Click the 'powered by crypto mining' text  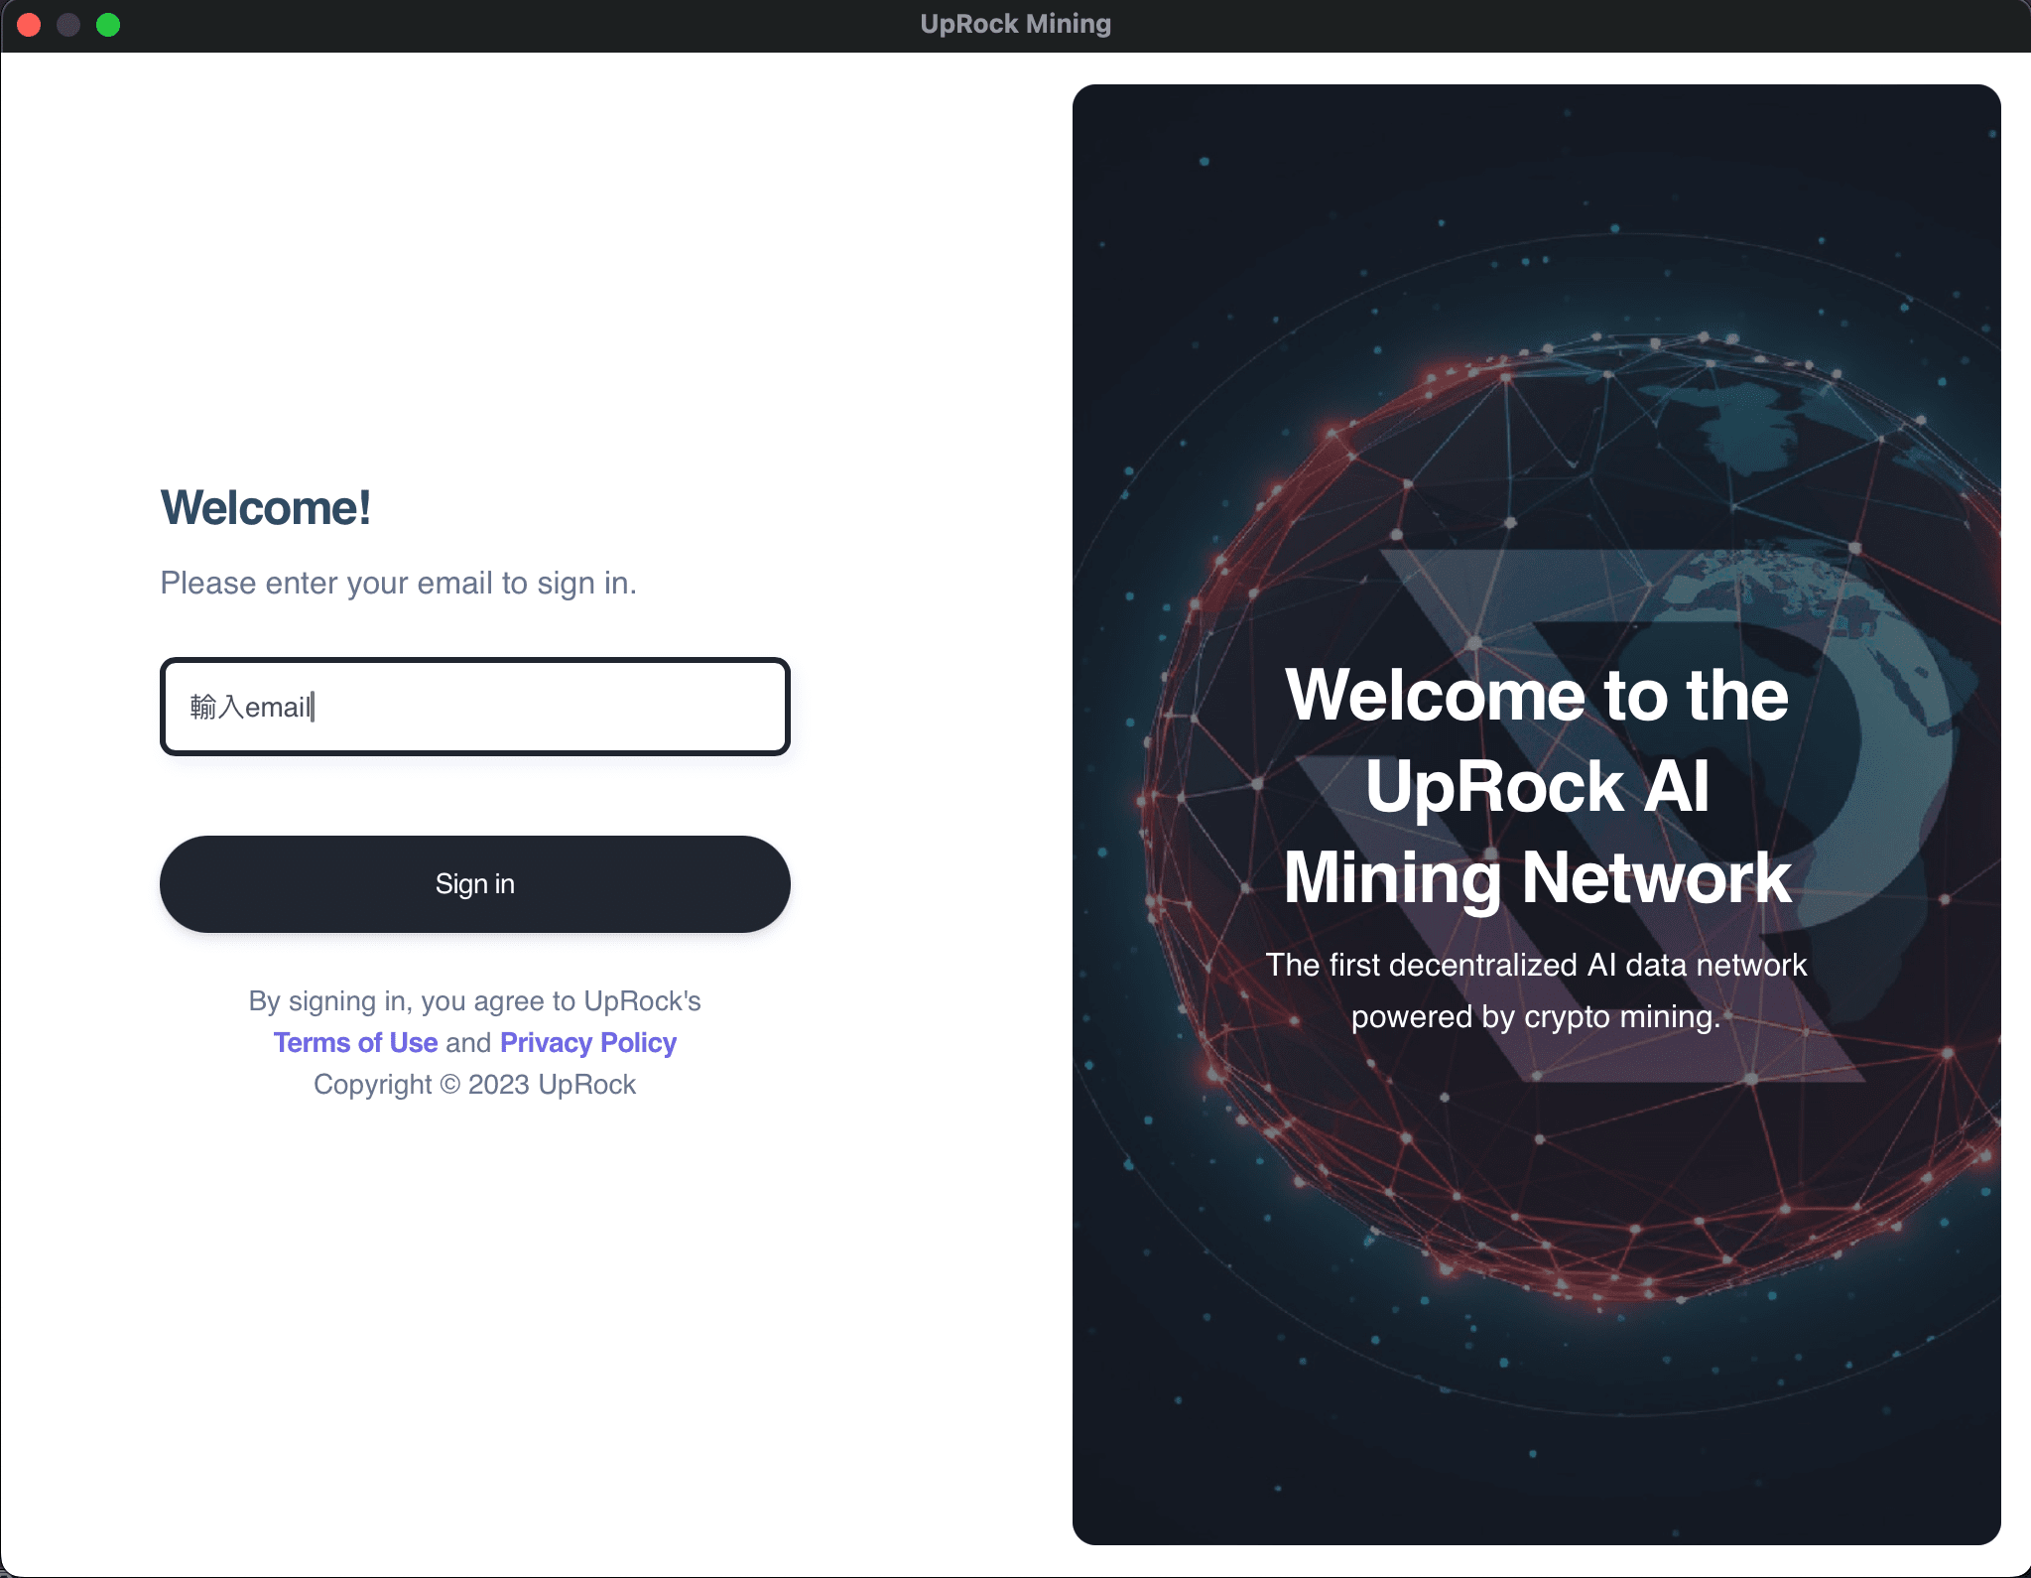tap(1536, 1016)
